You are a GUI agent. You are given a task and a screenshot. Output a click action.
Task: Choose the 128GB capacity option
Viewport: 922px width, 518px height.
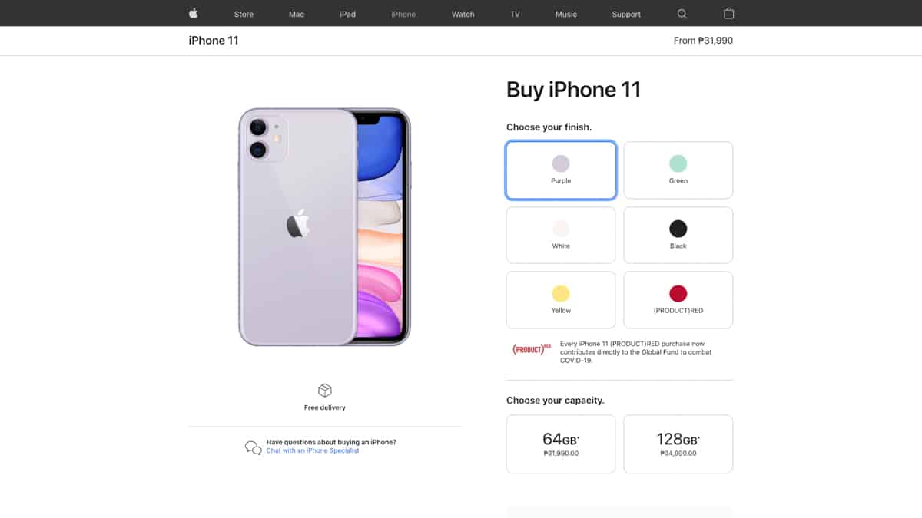pyautogui.click(x=678, y=444)
